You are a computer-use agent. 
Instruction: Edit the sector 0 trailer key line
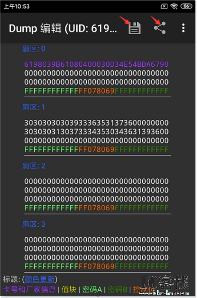(x=96, y=91)
